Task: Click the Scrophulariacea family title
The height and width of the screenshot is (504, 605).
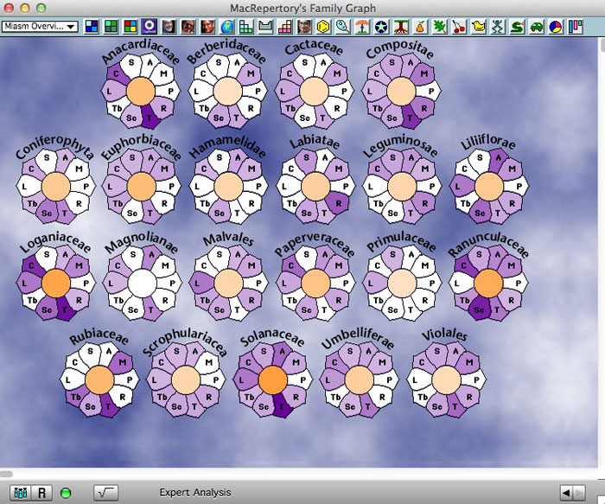Action: coord(185,342)
